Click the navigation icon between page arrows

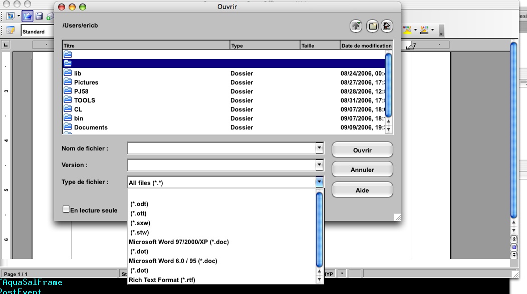point(514,247)
